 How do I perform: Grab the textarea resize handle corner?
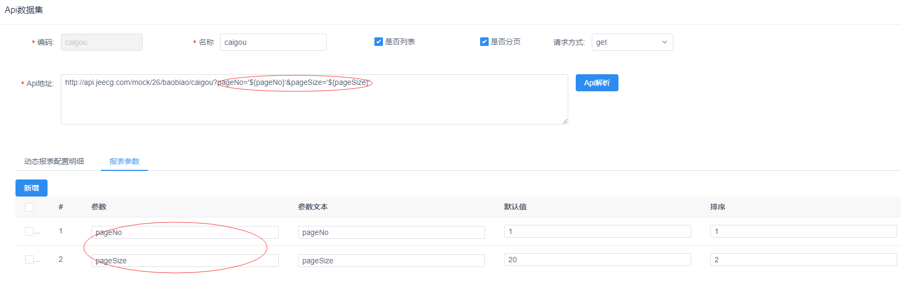click(x=565, y=121)
